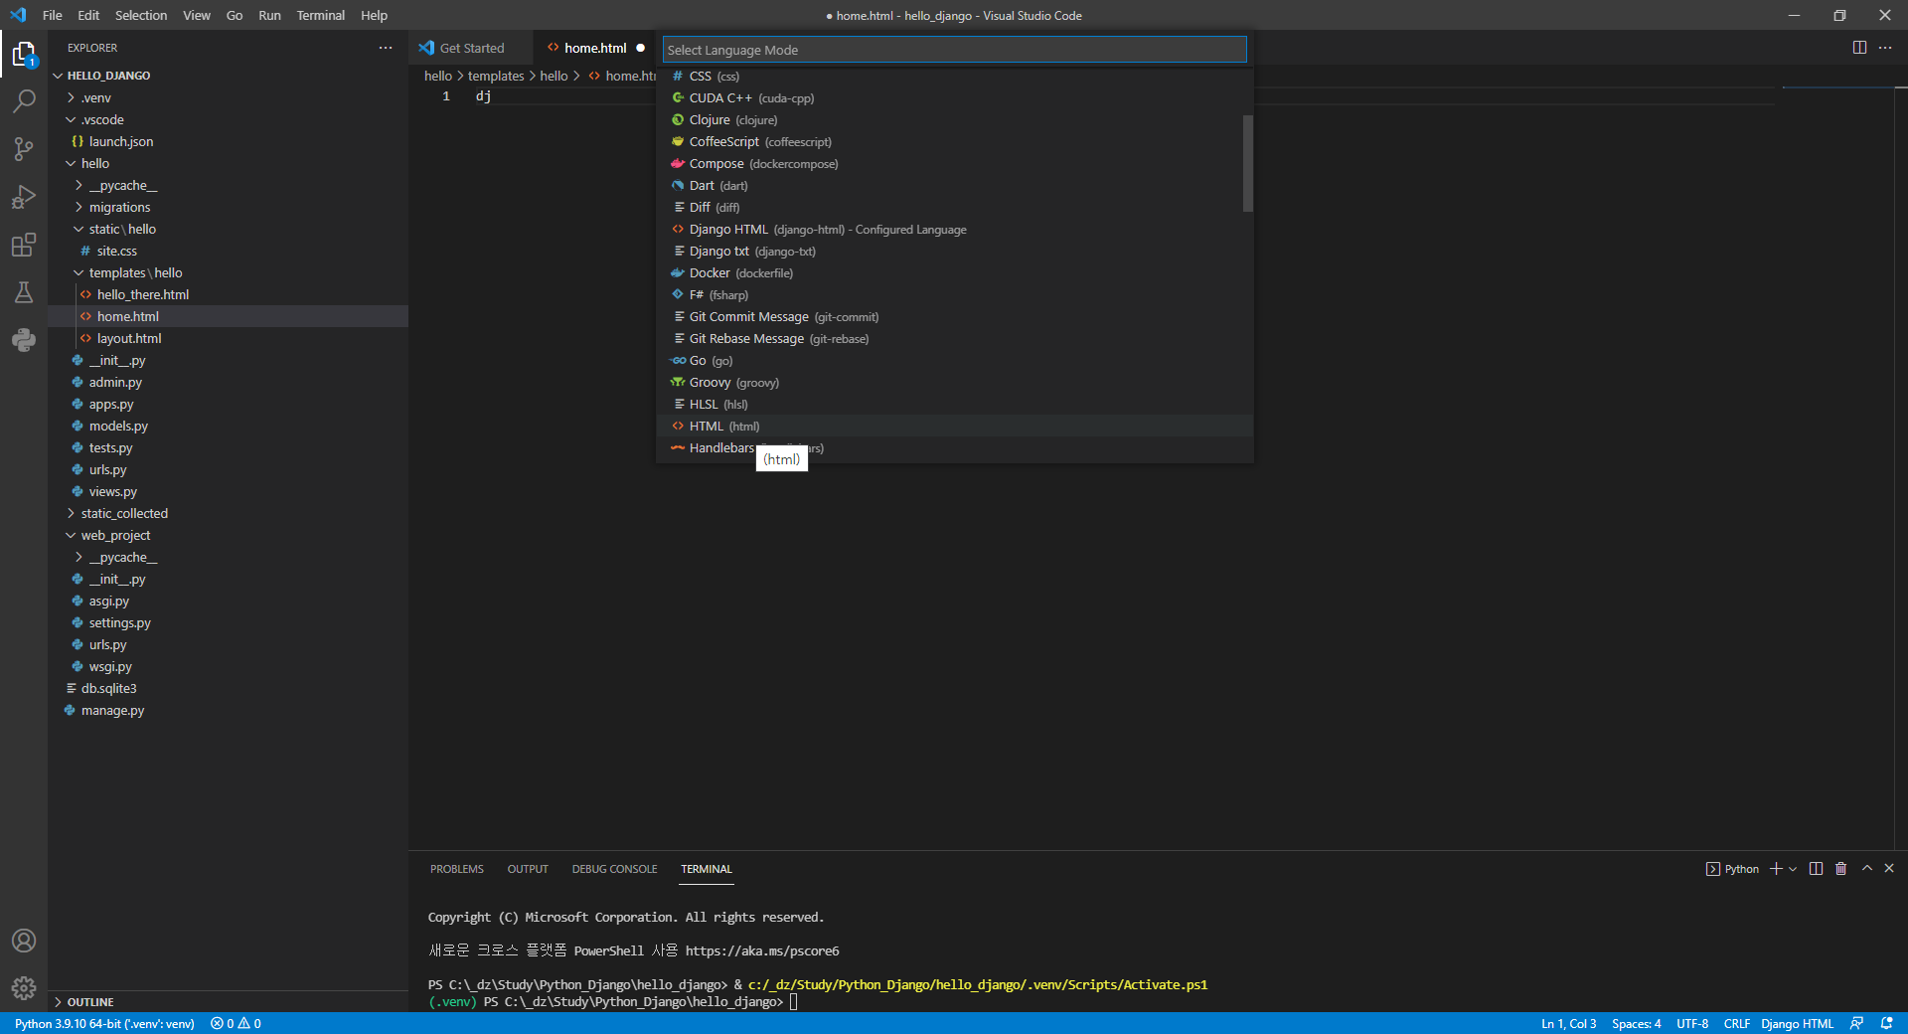Open manage.py file
Screen dimensions: 1908x1034
[x=229, y=711]
